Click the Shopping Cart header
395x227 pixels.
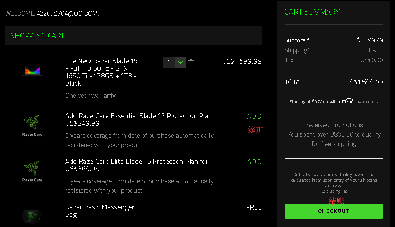click(37, 36)
